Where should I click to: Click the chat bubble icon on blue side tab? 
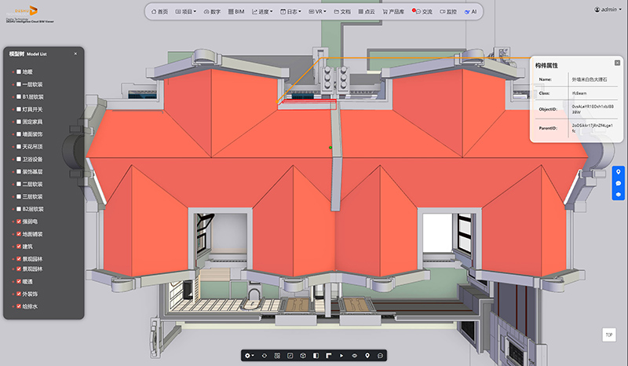(x=619, y=183)
